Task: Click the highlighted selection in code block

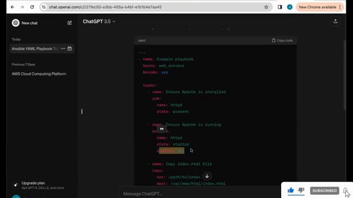Action: click(x=172, y=151)
